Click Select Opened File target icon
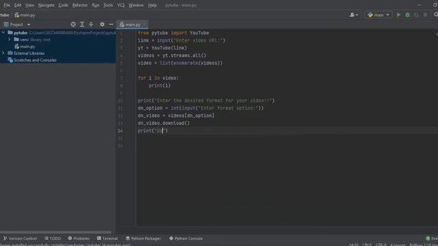 (x=73, y=25)
